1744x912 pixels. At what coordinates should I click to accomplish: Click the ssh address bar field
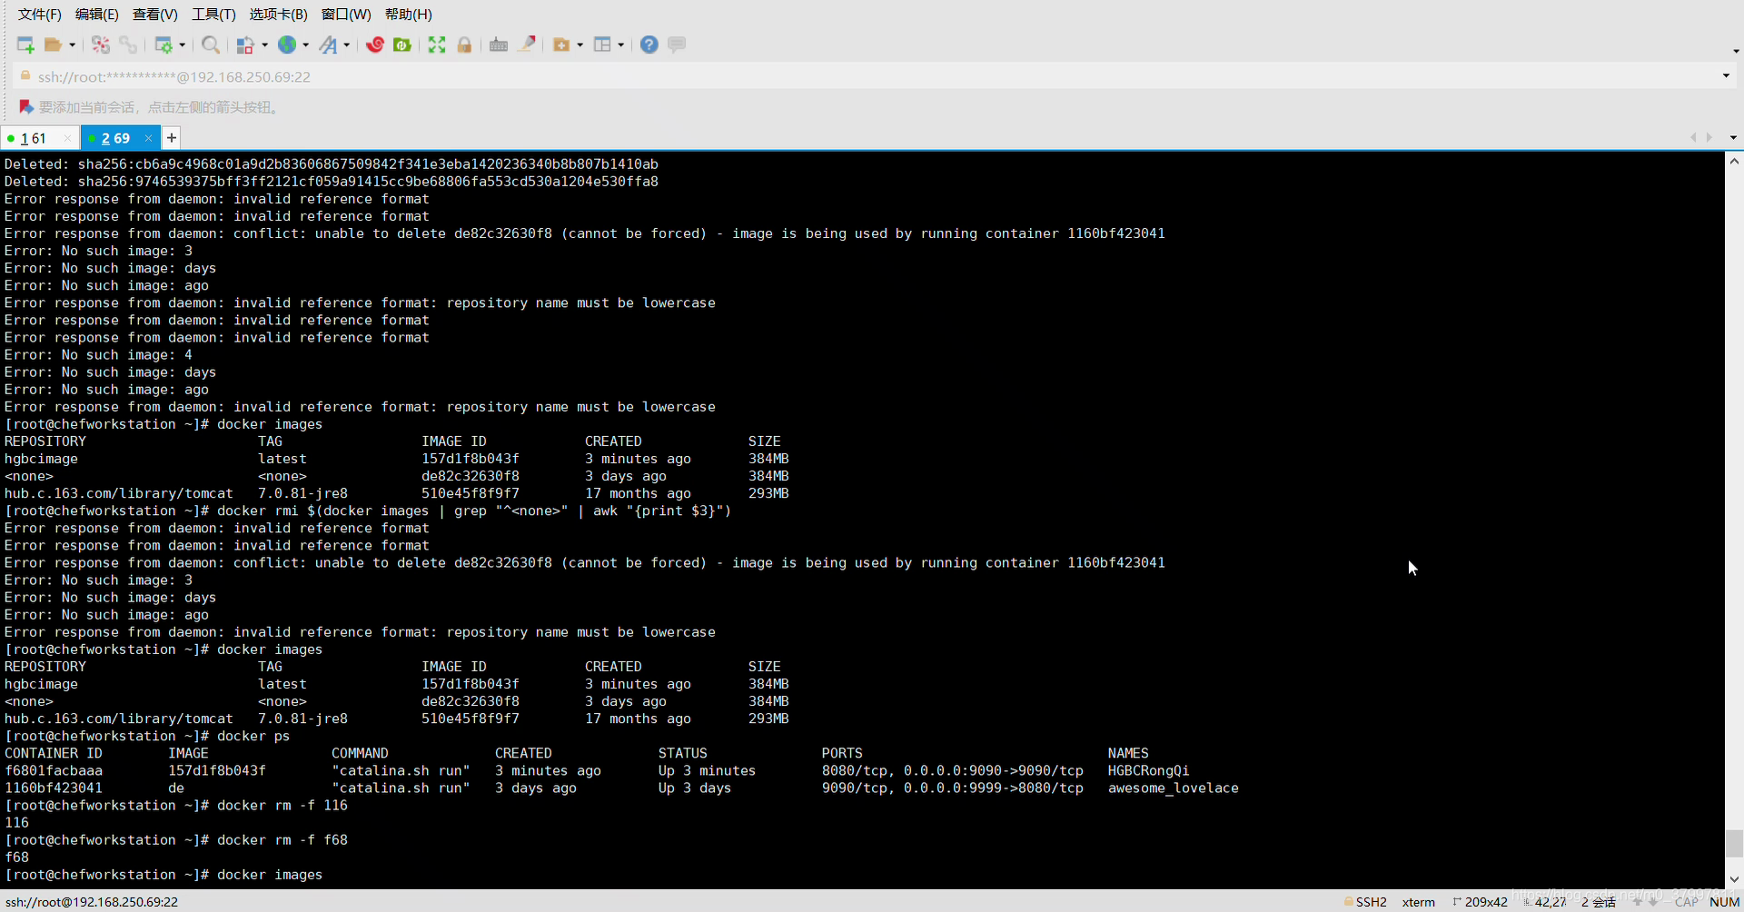coord(545,76)
